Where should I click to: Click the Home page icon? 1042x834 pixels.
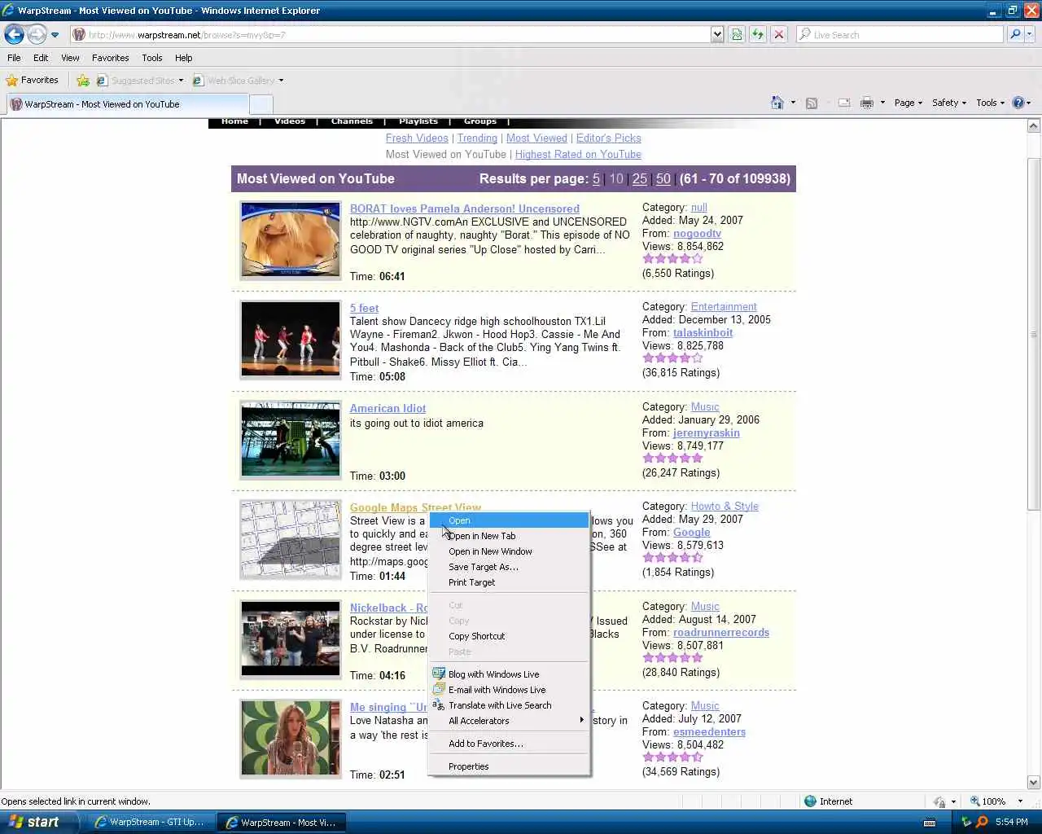[777, 103]
